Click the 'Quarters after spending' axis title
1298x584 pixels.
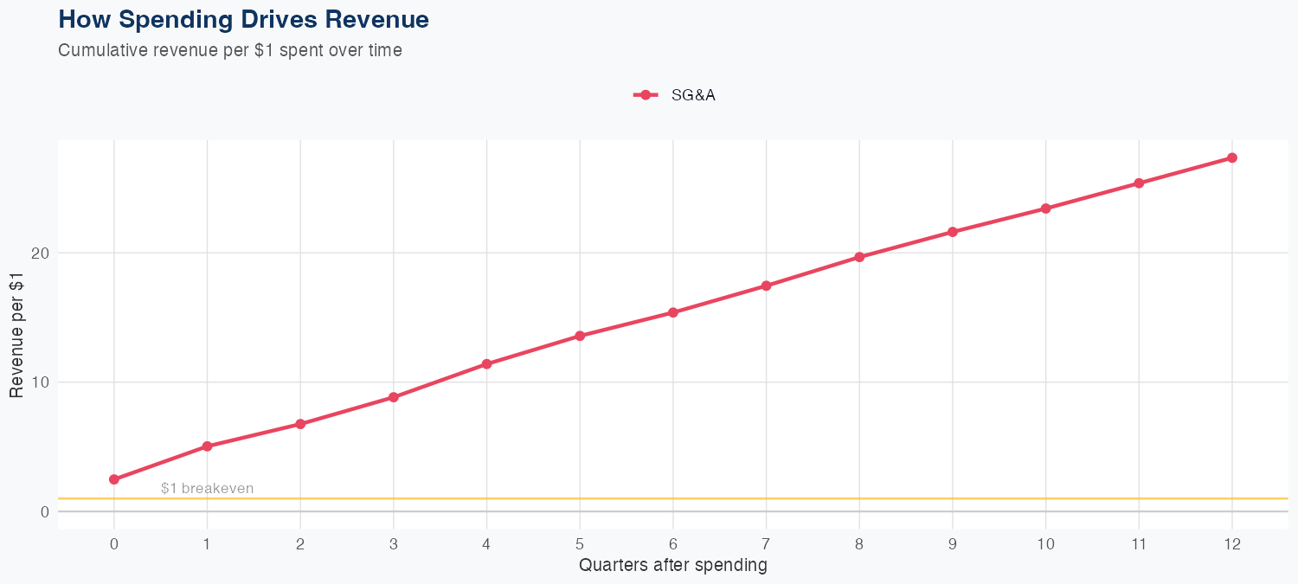pyautogui.click(x=672, y=566)
